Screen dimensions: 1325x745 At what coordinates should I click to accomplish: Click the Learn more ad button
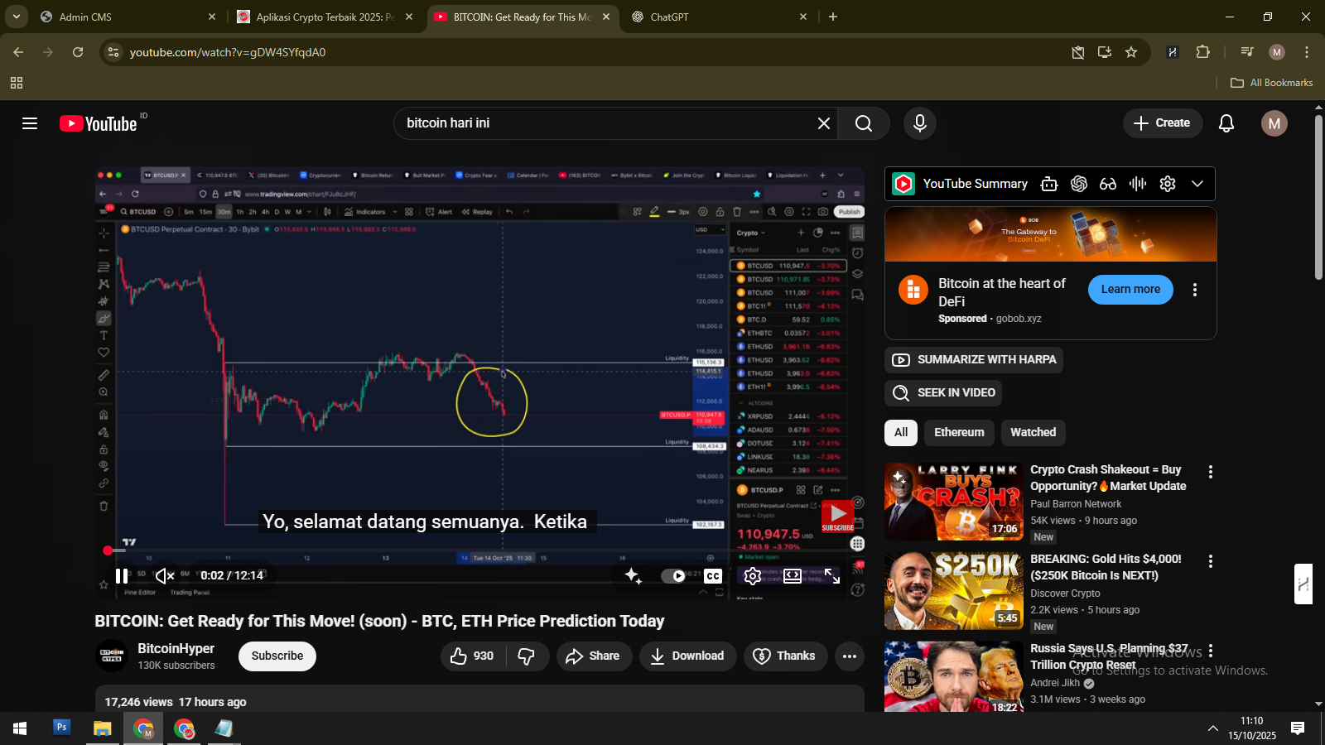pyautogui.click(x=1130, y=290)
